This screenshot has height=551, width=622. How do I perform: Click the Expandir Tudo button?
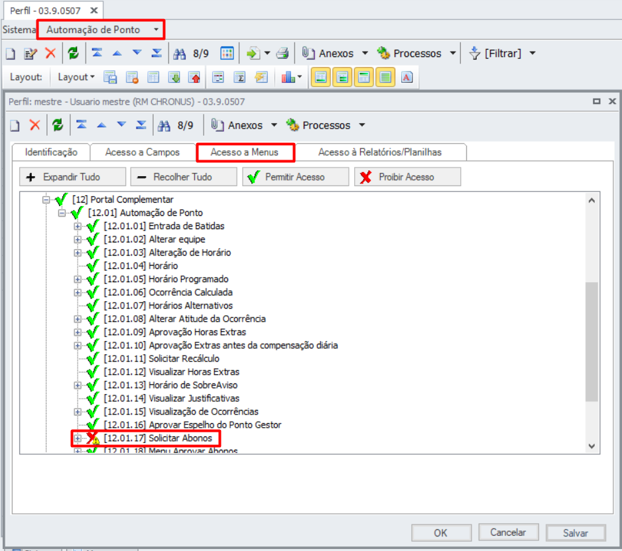point(72,177)
